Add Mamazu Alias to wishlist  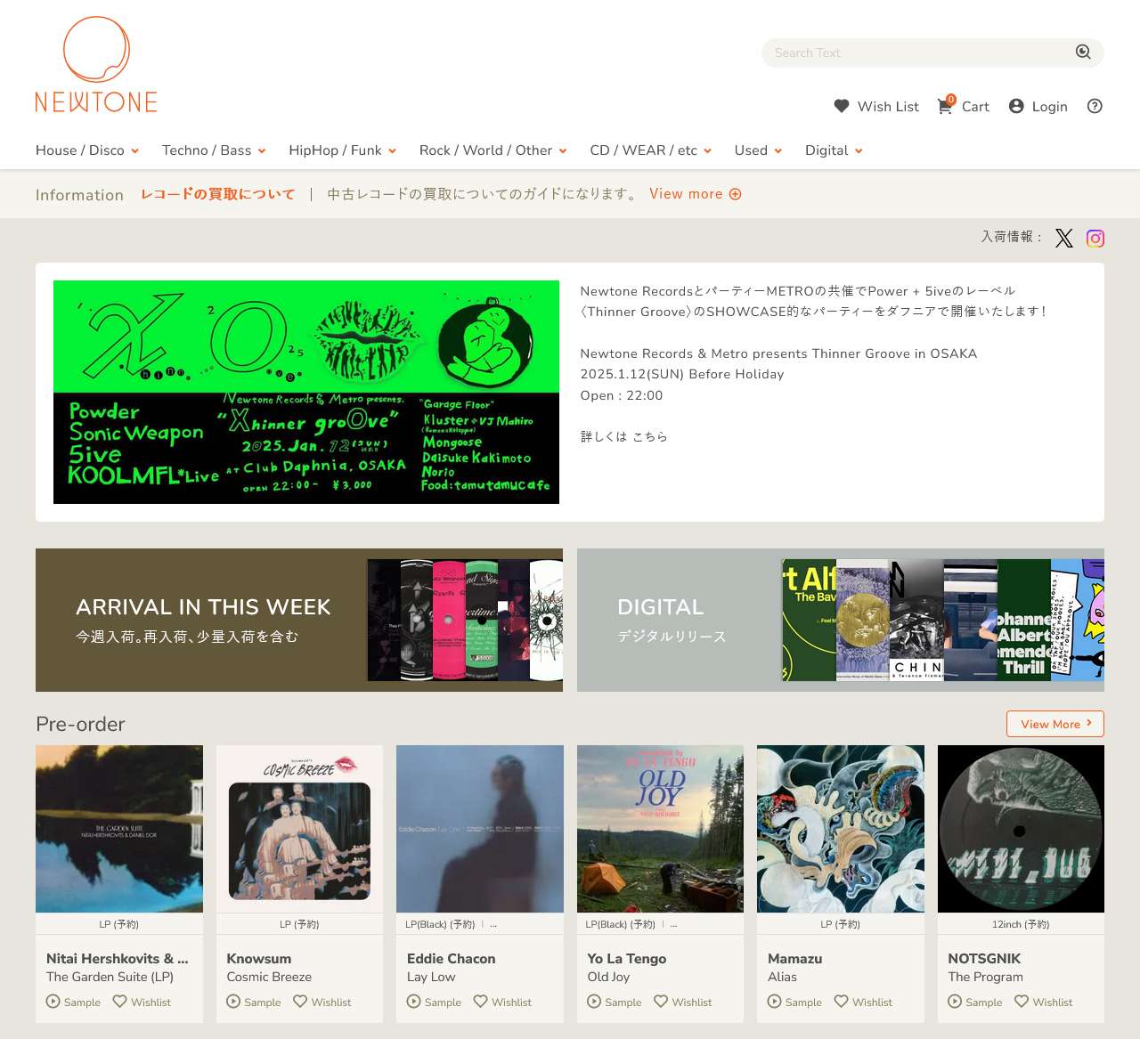point(863,1002)
